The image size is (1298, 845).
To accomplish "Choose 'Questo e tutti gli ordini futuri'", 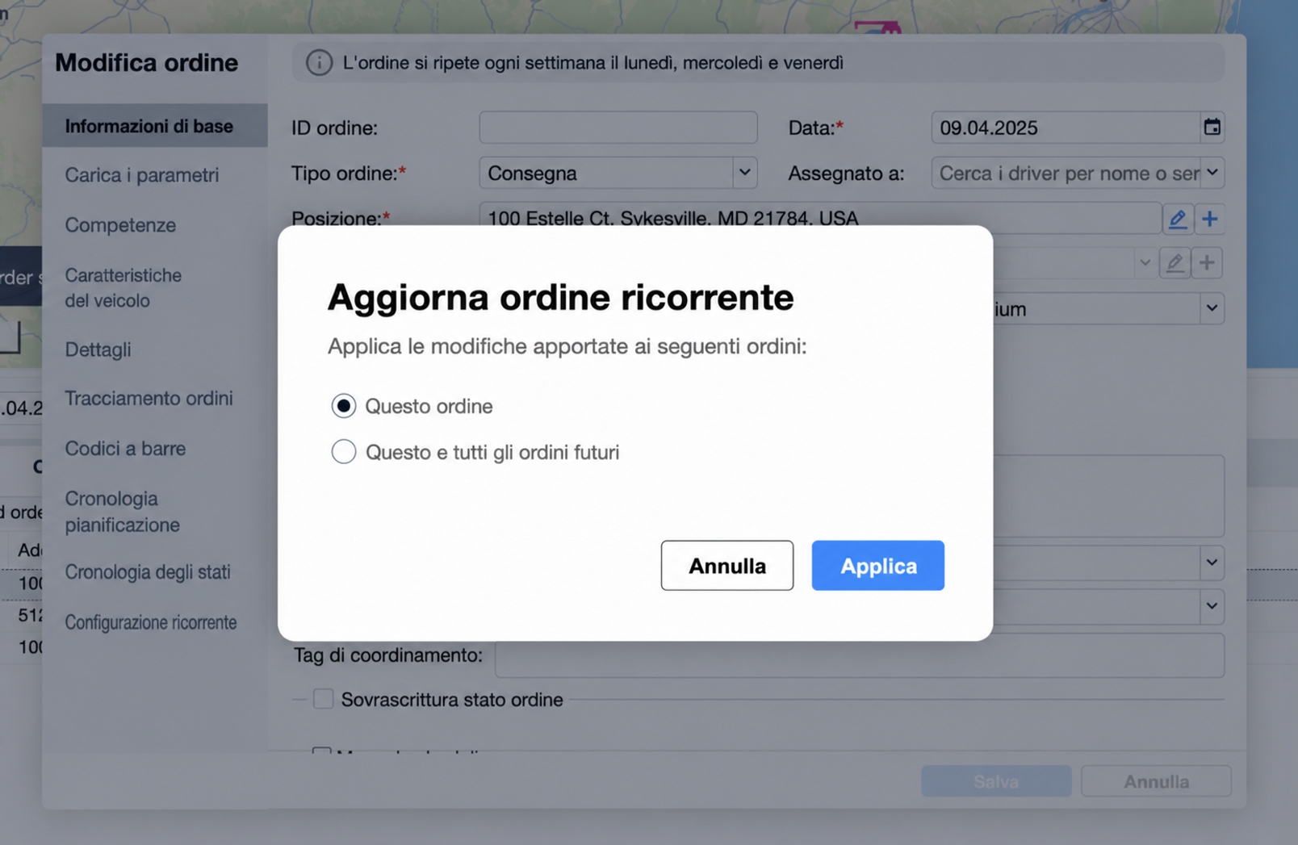I will [343, 452].
